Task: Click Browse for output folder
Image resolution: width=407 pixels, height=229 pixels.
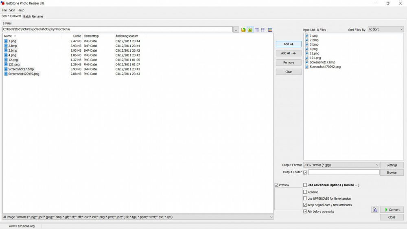Action: [x=392, y=172]
